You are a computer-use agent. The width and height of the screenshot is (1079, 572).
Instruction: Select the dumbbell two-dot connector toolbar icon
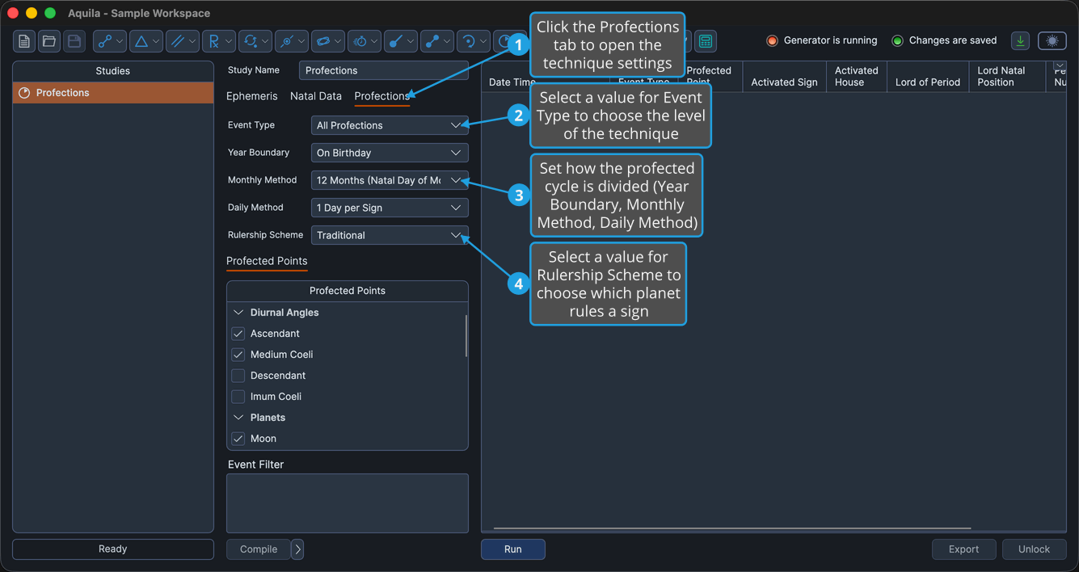pyautogui.click(x=437, y=41)
